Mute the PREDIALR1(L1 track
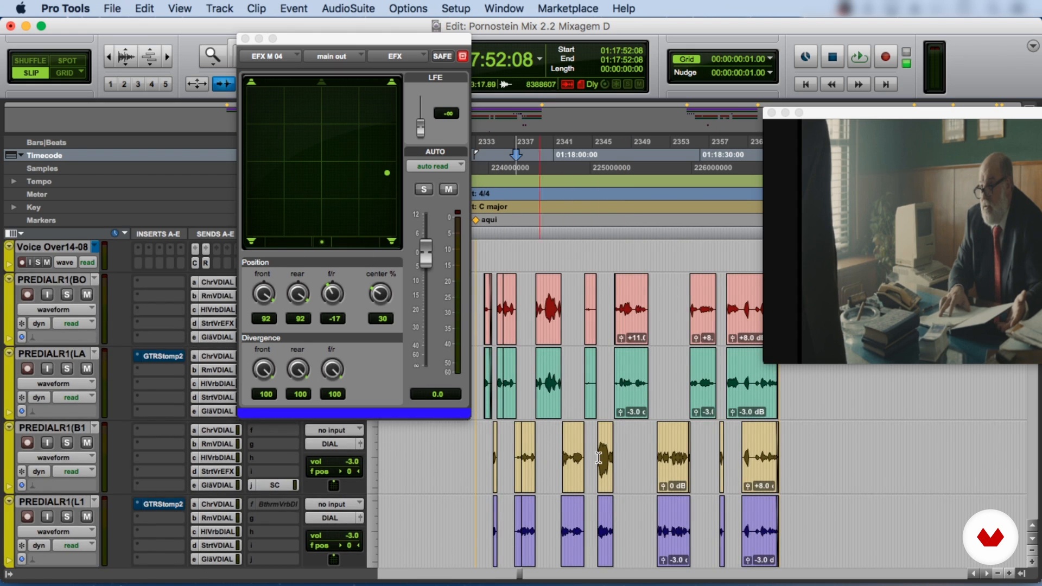The height and width of the screenshot is (586, 1042). (86, 517)
